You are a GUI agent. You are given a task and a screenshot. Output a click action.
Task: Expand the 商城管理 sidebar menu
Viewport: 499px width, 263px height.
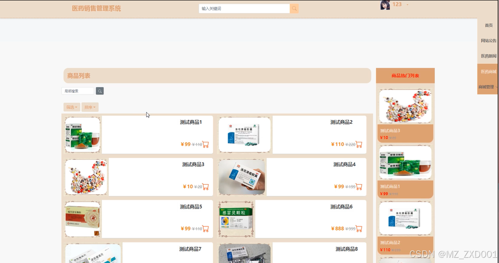pyautogui.click(x=488, y=87)
